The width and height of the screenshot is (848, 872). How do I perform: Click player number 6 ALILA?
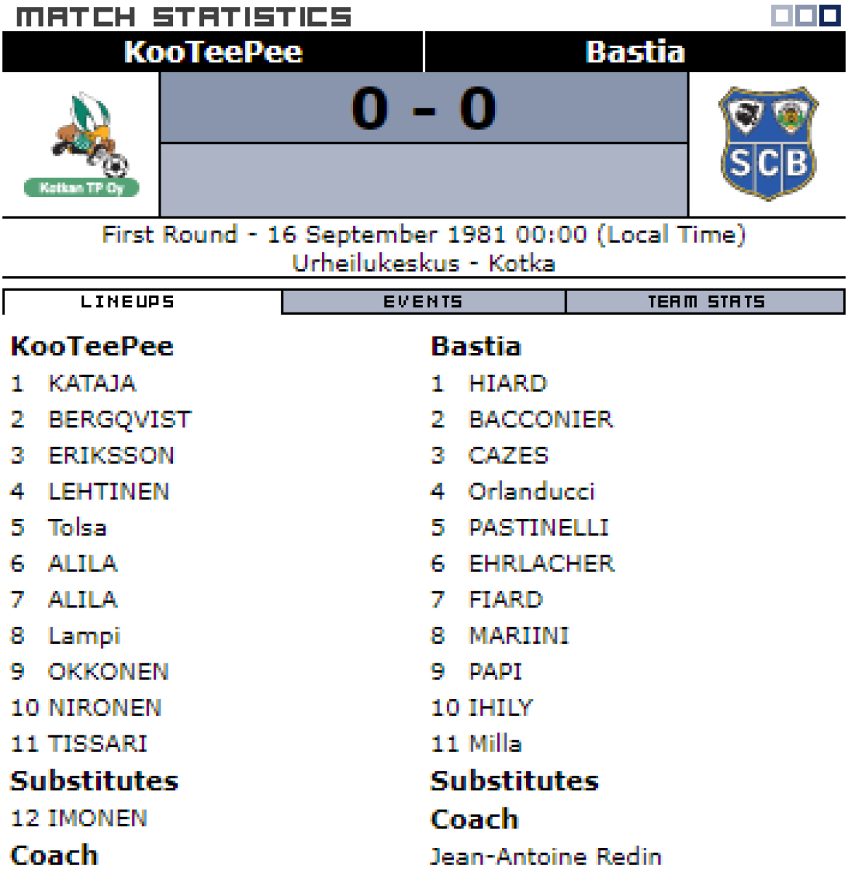tap(82, 563)
